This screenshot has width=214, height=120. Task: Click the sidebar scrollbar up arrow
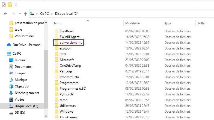46,22
